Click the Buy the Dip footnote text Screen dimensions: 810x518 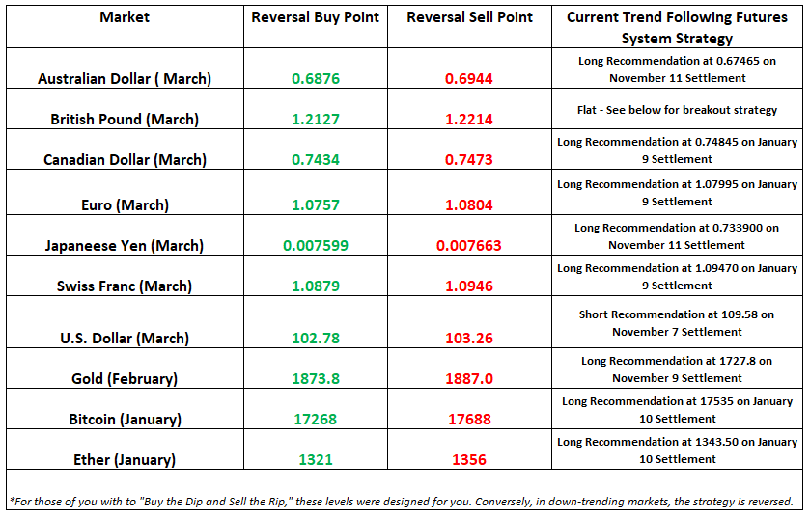[x=401, y=502]
